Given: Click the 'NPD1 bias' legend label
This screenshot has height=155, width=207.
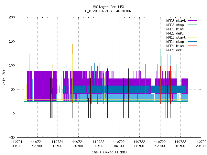Looking at the screenshot, I should pyautogui.click(x=175, y=46).
